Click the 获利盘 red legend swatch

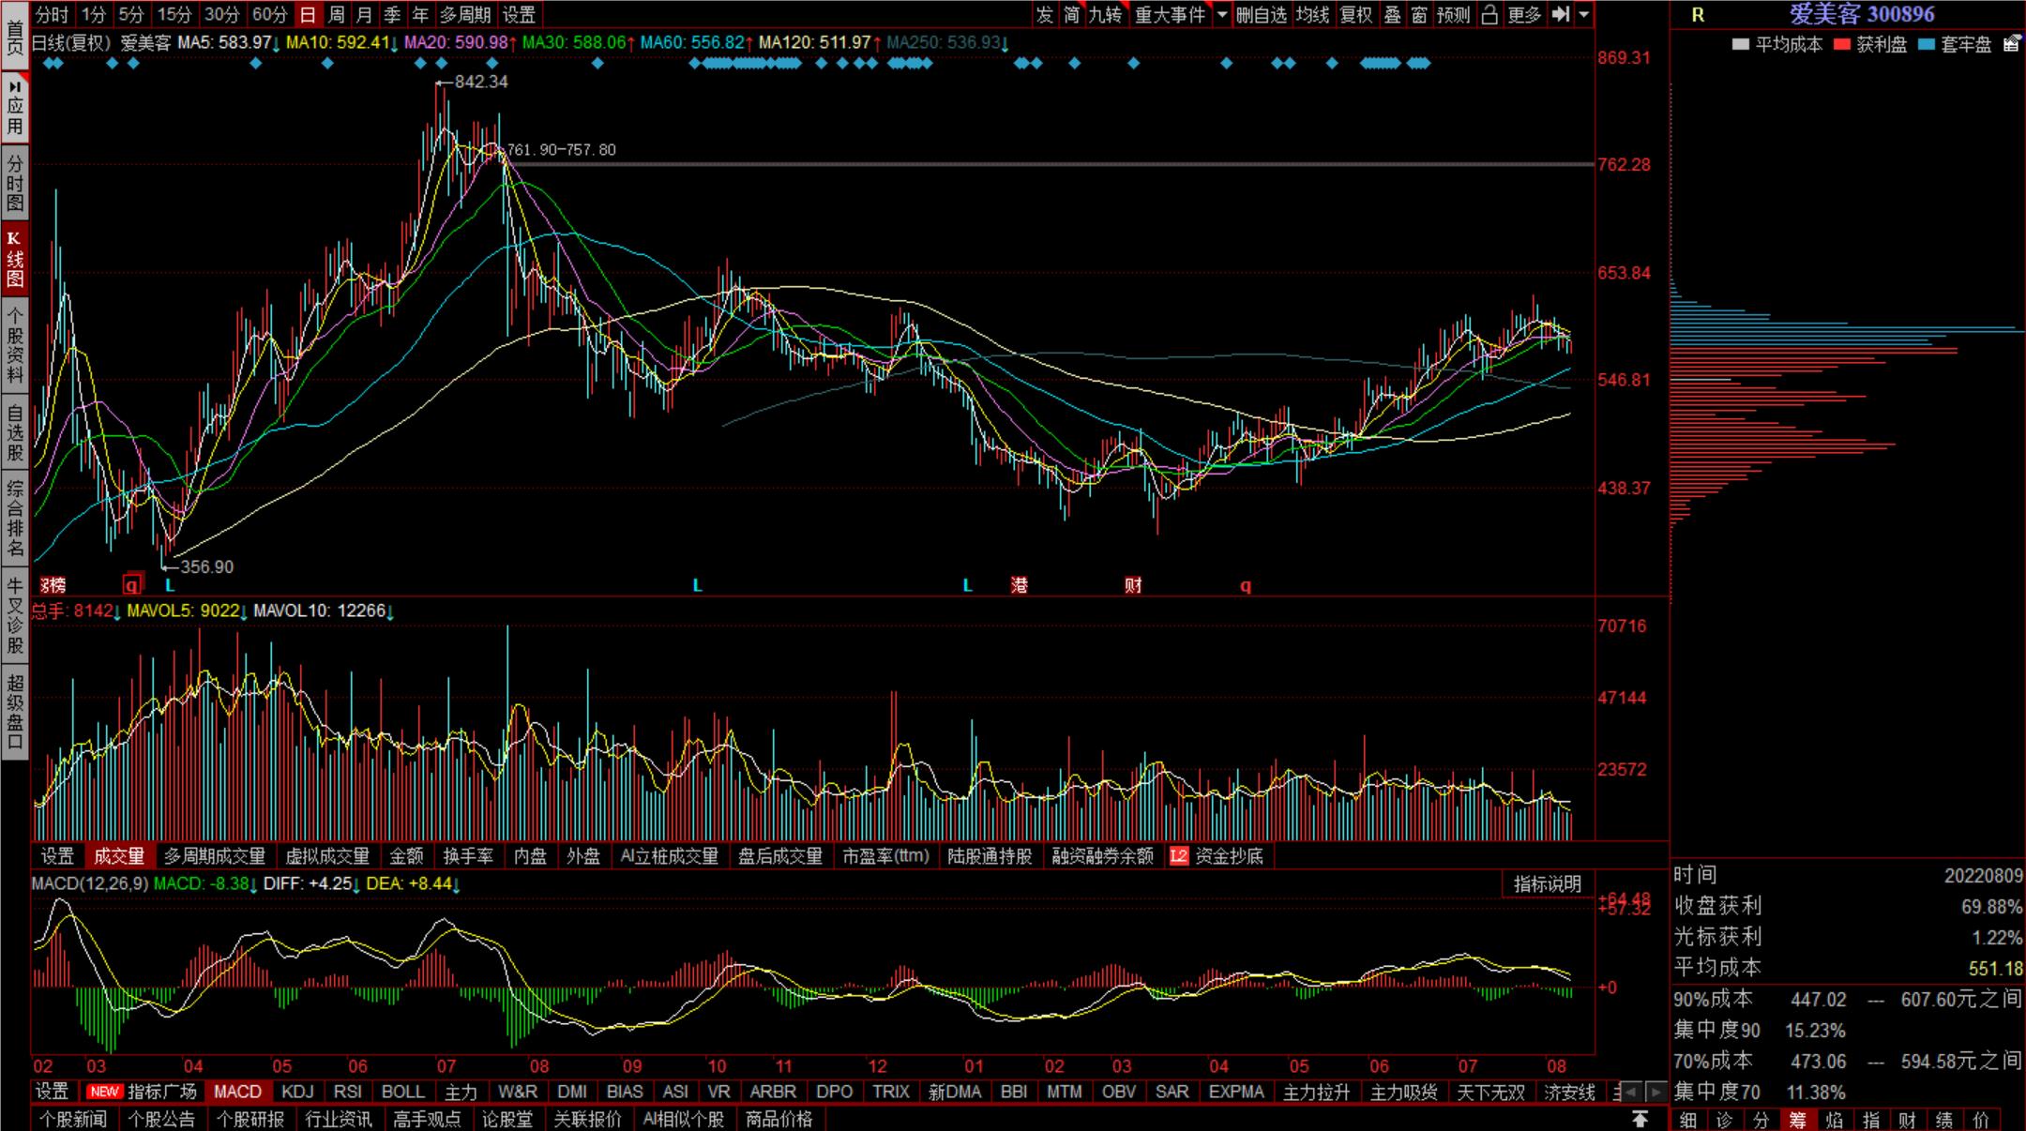pyautogui.click(x=1842, y=44)
